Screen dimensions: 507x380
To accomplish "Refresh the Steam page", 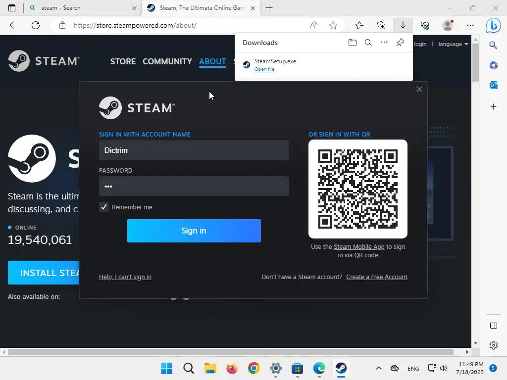I will [36, 25].
